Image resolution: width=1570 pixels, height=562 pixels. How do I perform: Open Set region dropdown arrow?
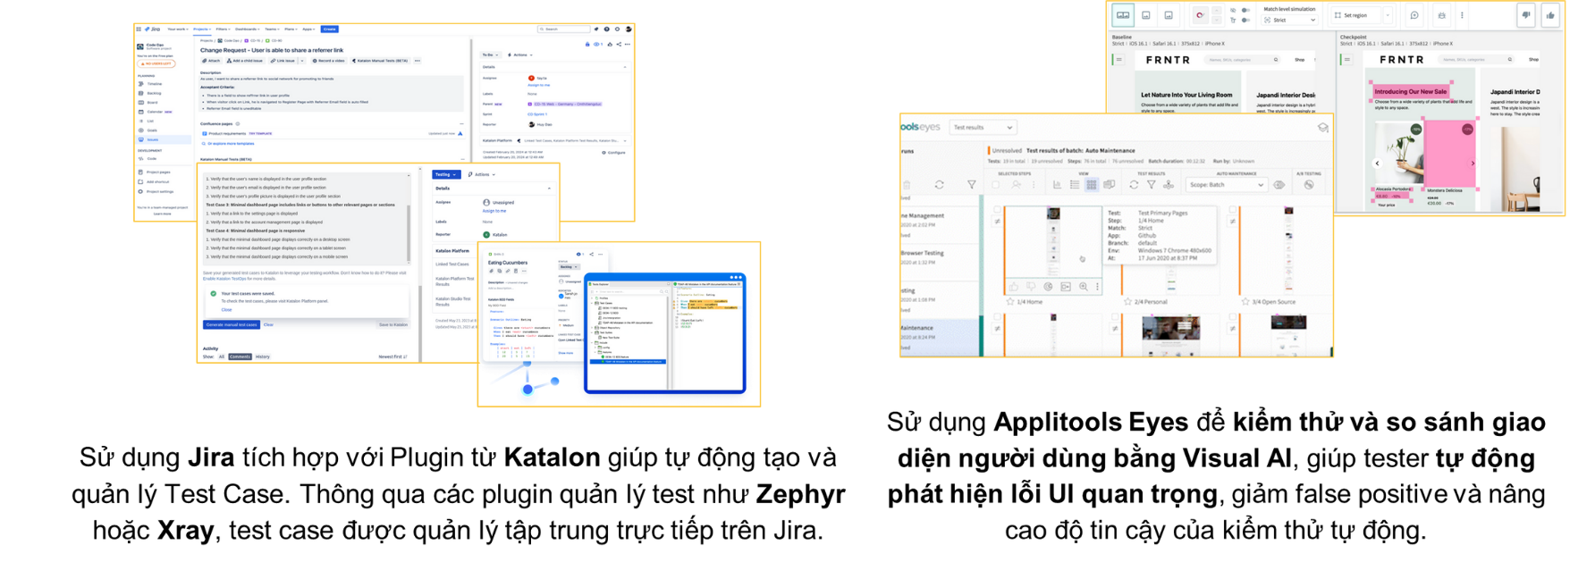1388,15
